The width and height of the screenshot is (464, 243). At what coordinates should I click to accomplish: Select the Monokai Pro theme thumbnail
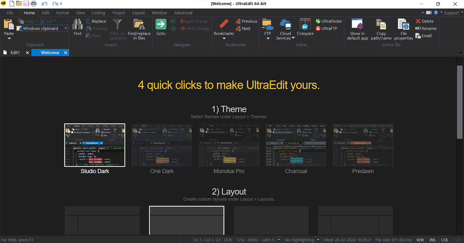tap(229, 145)
